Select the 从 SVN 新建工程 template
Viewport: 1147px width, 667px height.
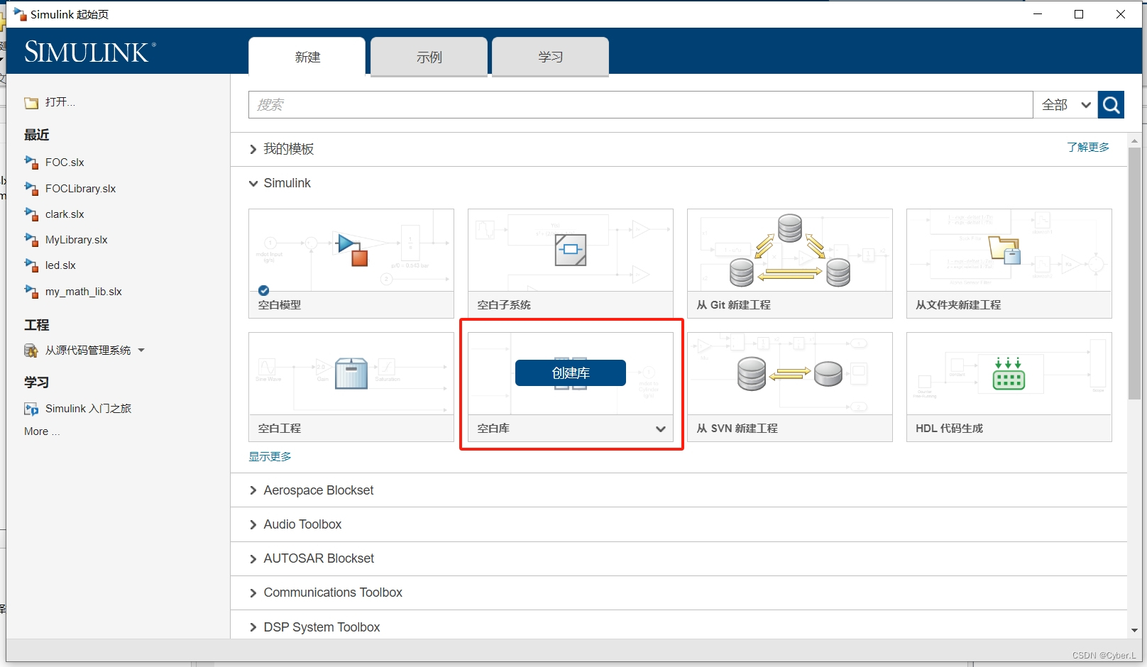coord(790,387)
